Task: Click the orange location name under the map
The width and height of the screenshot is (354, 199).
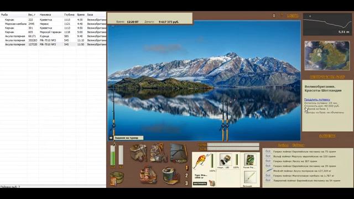Action: pos(327,77)
